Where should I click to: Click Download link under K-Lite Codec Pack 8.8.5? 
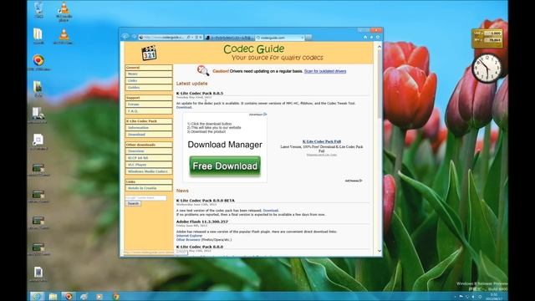click(x=184, y=107)
